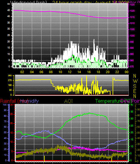Click 35 on the green temperature axis
The image size is (140, 164).
tap(132, 112)
